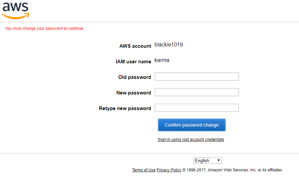Click the "Old password" label
The width and height of the screenshot is (299, 177).
coord(134,77)
